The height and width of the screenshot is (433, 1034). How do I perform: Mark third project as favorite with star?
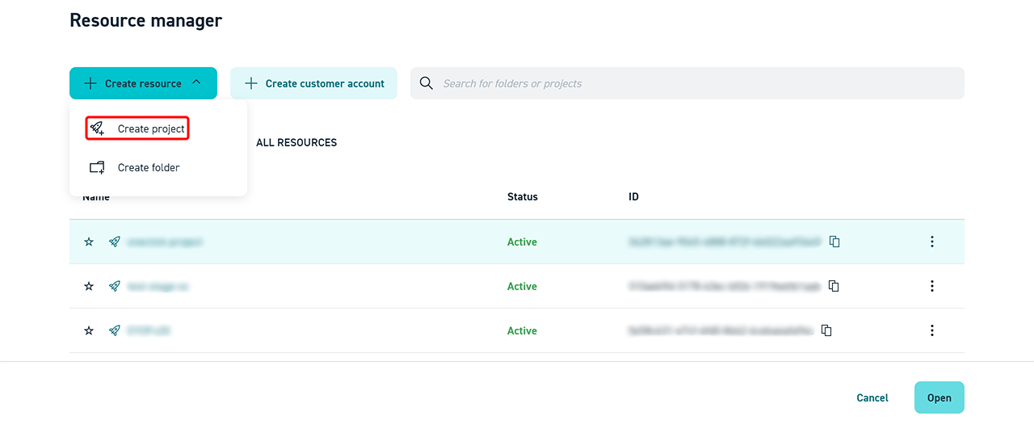(x=89, y=330)
